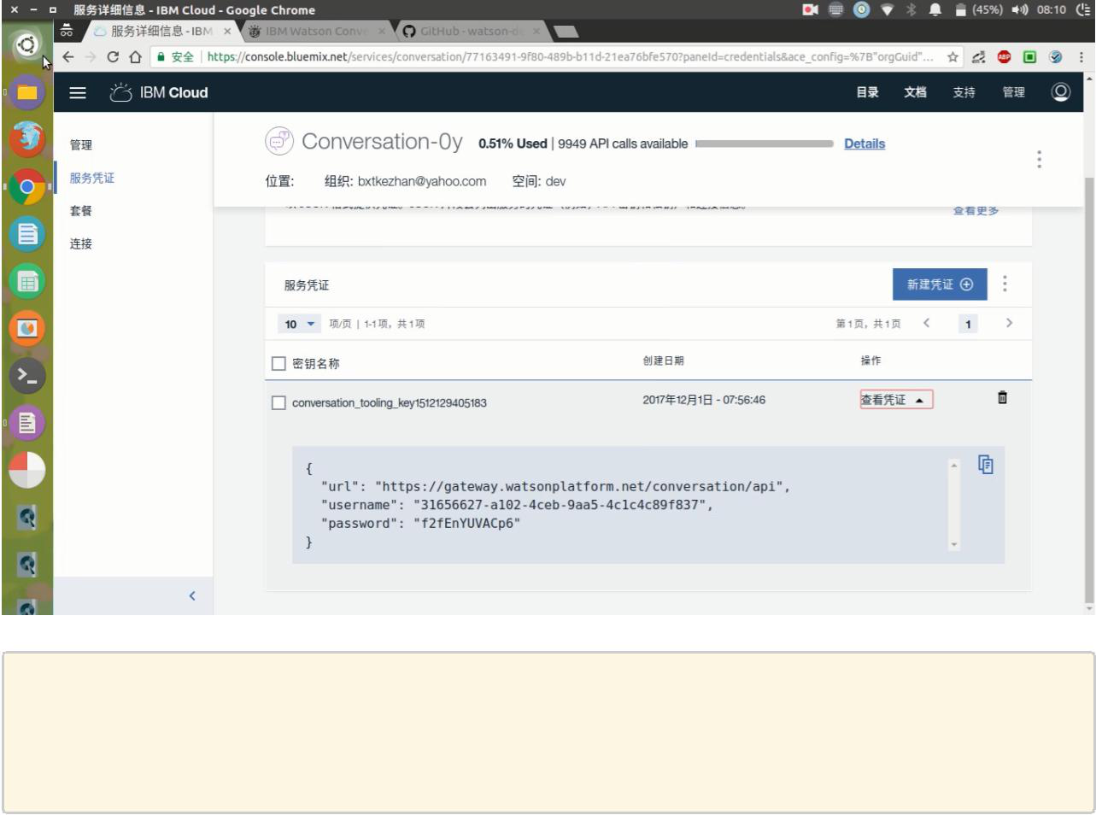Switch to the IBM Watson Conversation tab

coord(316,31)
